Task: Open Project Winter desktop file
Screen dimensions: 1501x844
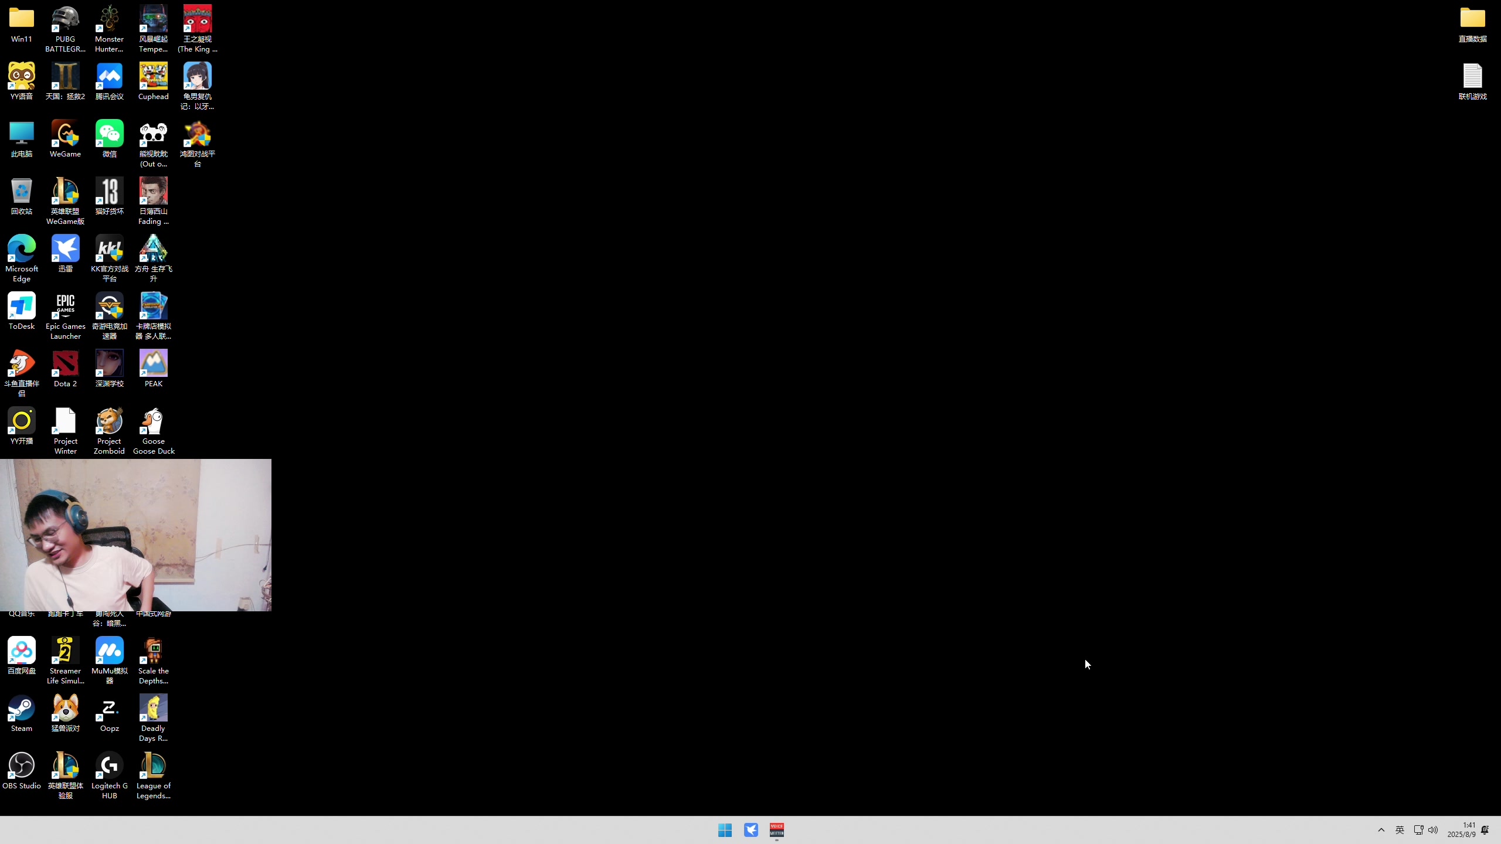Action: (x=65, y=431)
